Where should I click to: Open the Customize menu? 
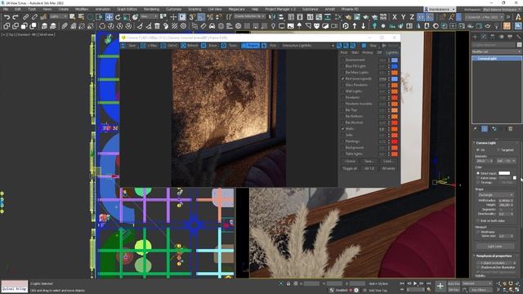tap(173, 9)
